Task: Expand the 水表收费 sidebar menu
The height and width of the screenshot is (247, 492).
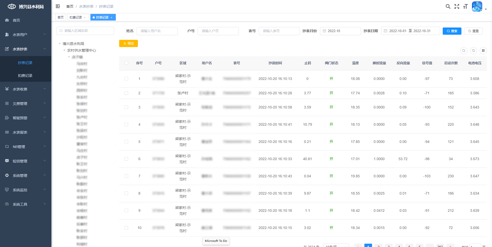Action: point(25,89)
